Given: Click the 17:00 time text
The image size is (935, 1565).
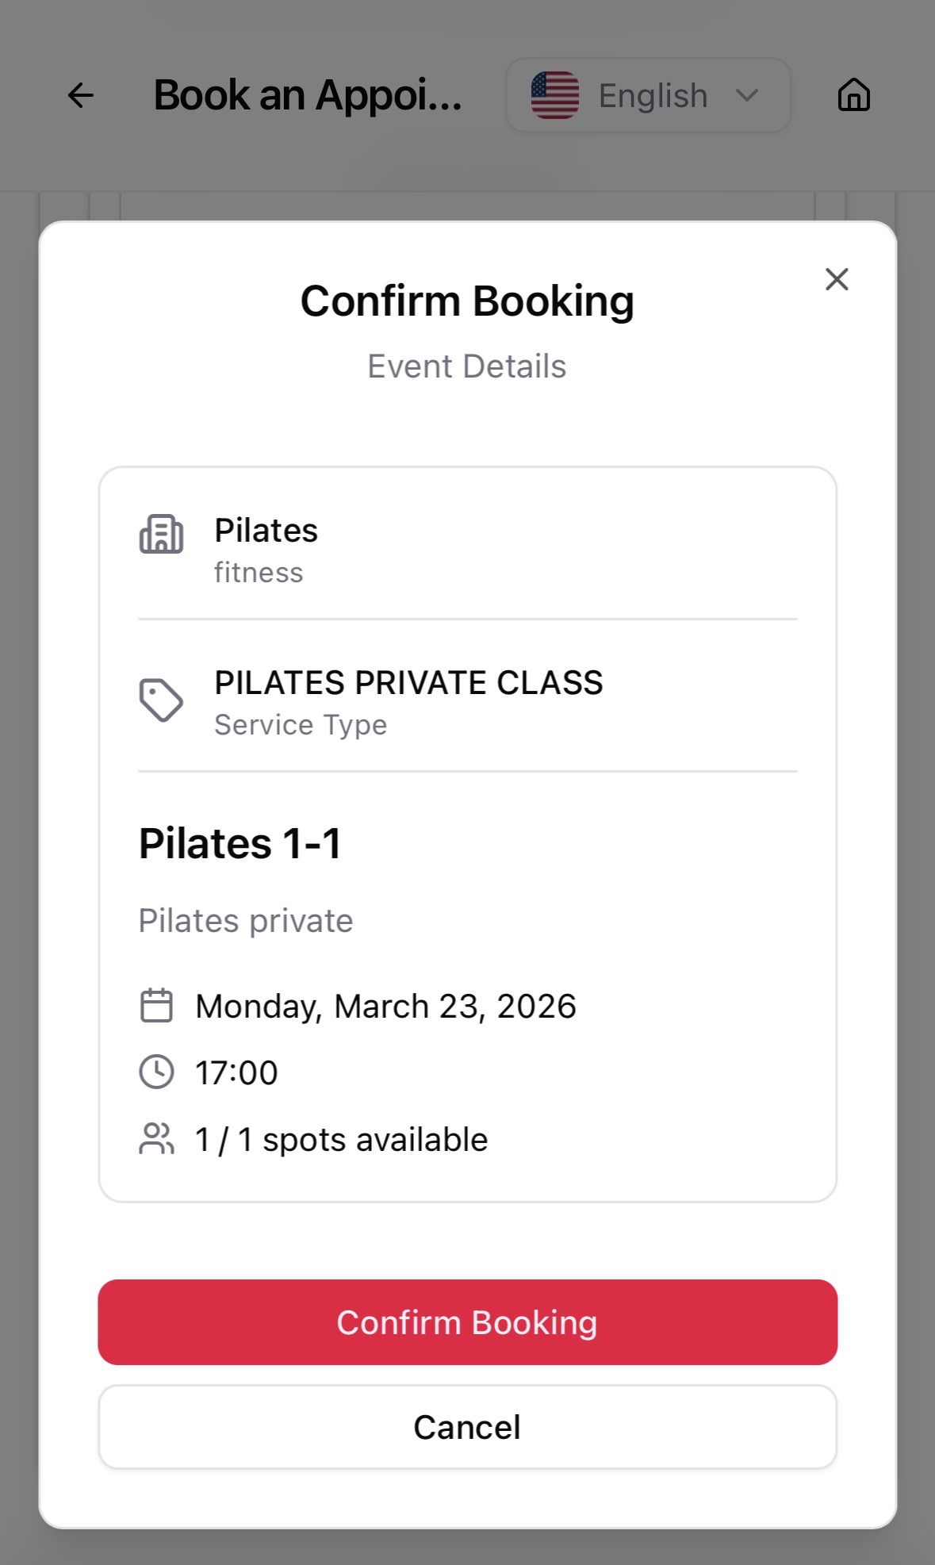Looking at the screenshot, I should (x=236, y=1072).
